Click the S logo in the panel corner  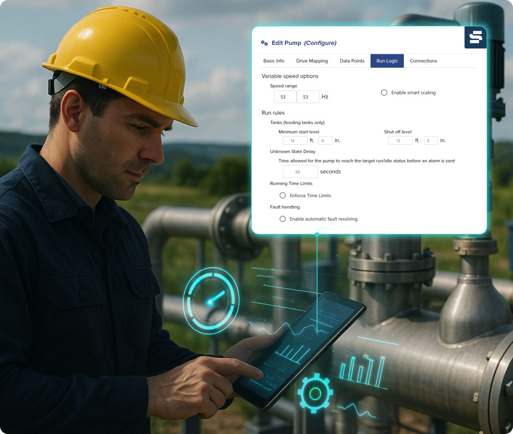click(475, 37)
